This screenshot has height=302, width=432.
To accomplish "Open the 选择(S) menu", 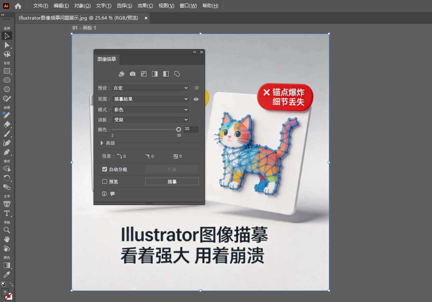I will [124, 6].
